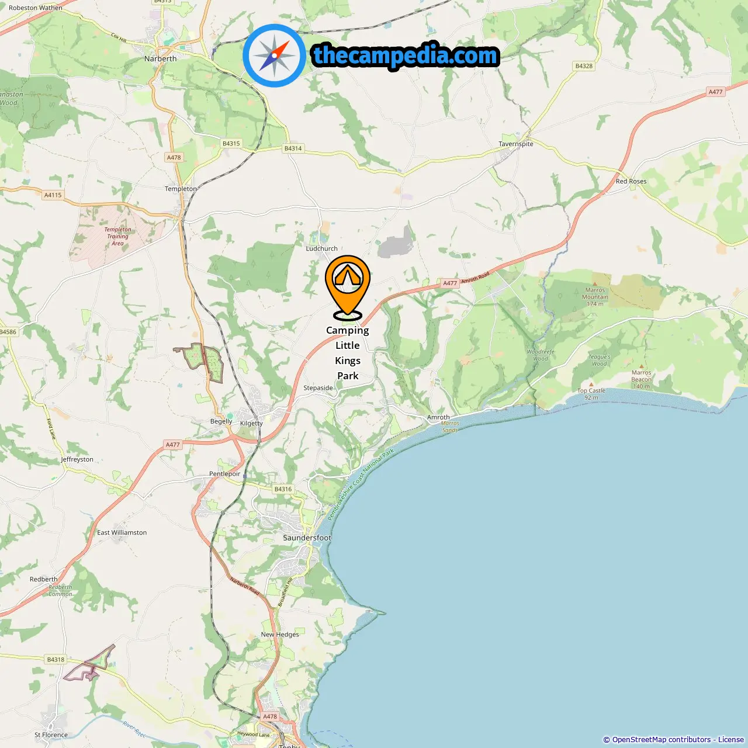Click the B4328 road shield
The width and height of the screenshot is (748, 748).
584,66
